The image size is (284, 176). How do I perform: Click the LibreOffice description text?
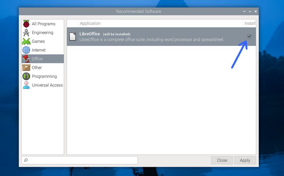(x=152, y=39)
